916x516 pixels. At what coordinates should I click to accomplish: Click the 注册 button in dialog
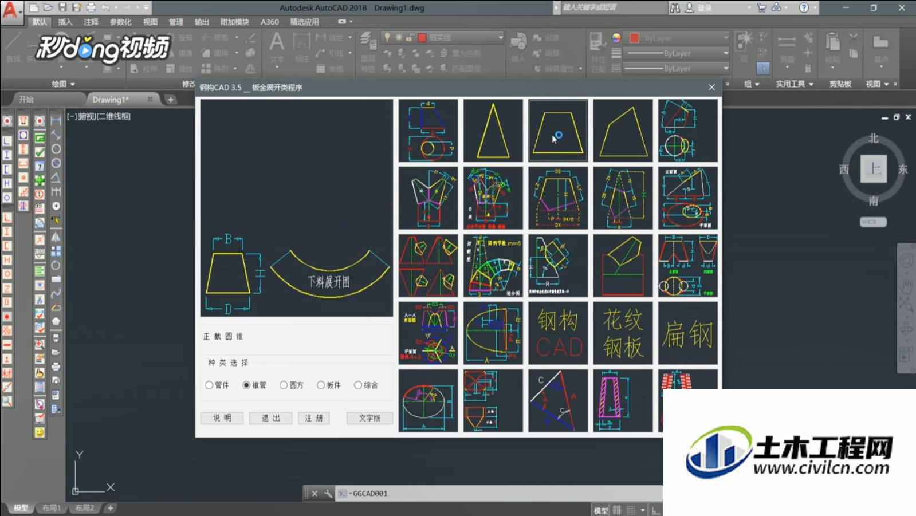[x=313, y=418]
